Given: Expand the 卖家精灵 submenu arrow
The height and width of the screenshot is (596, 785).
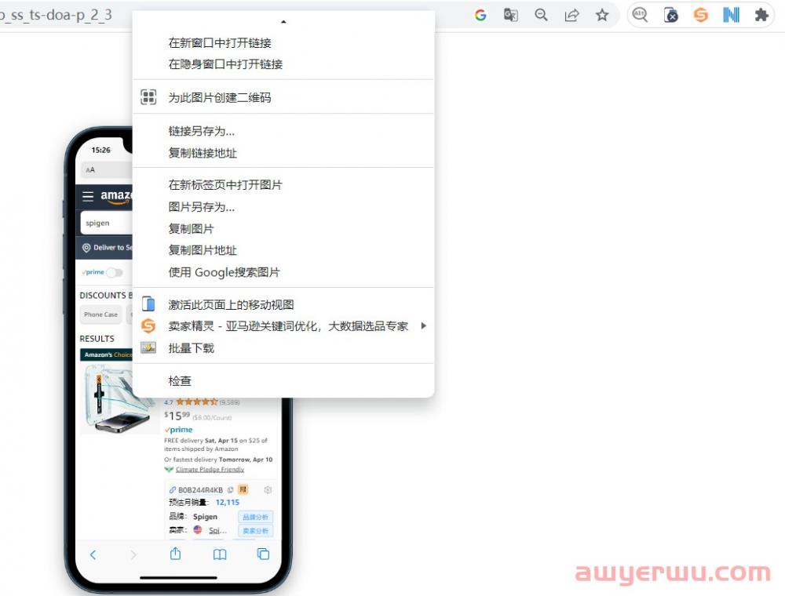Looking at the screenshot, I should pyautogui.click(x=424, y=325).
